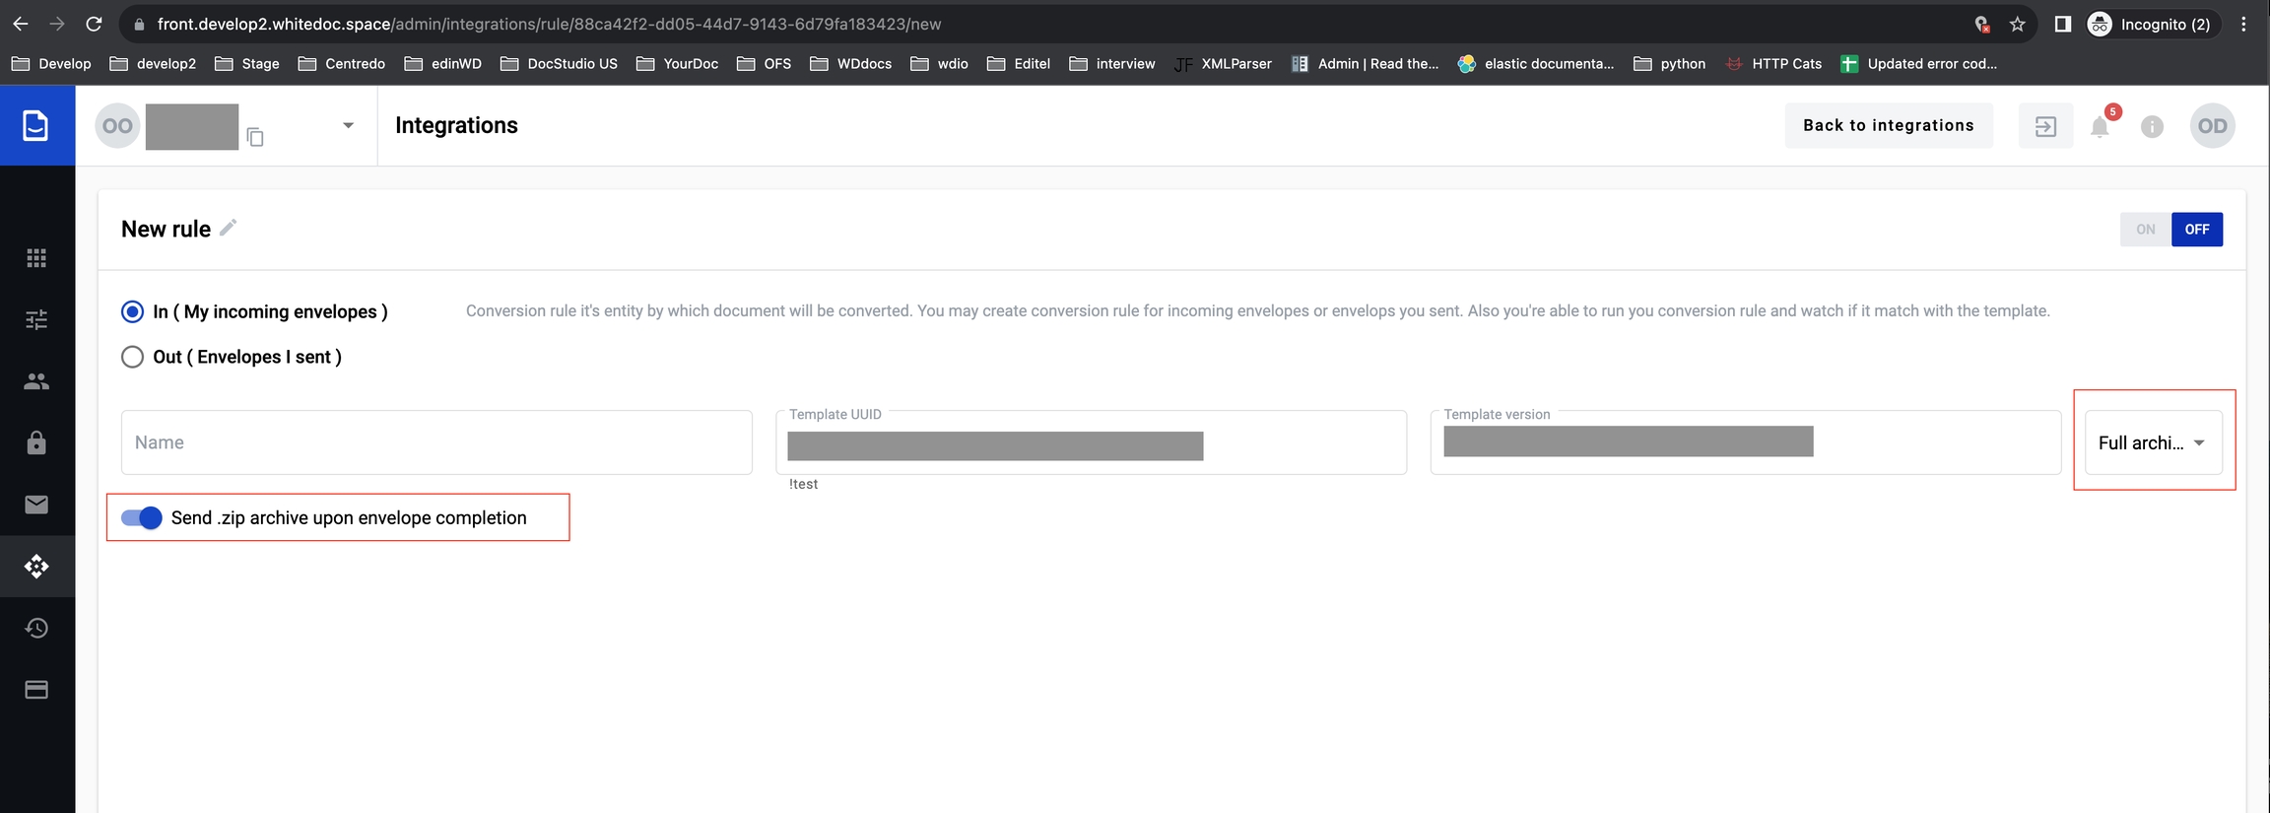Open the billing card icon in sidebar

pos(36,690)
